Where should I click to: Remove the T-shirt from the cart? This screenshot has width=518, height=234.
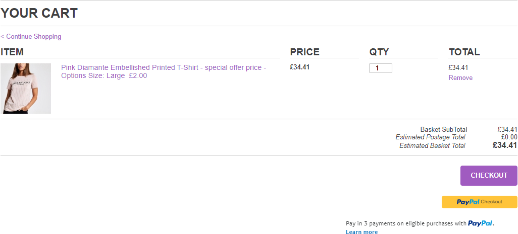click(x=460, y=78)
